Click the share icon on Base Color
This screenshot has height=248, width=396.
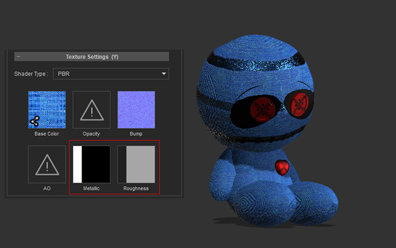(35, 121)
